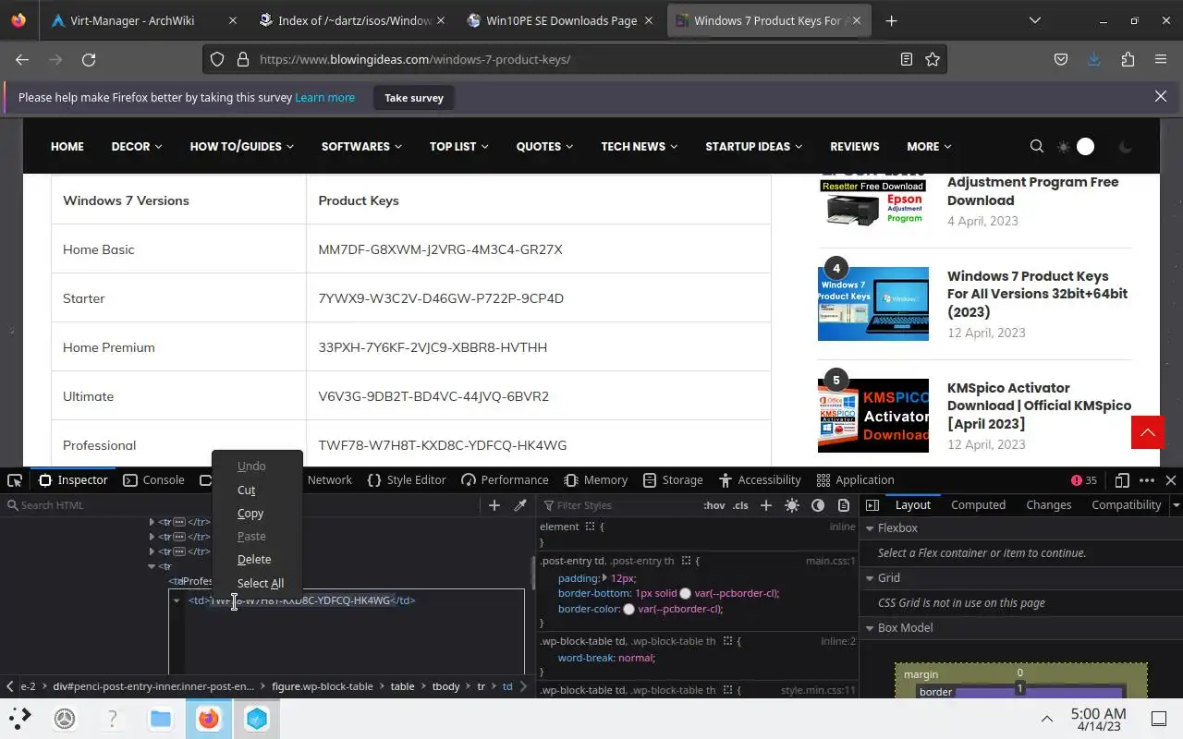Open the DECOR navigation dropdown
The width and height of the screenshot is (1183, 739).
pyautogui.click(x=137, y=147)
